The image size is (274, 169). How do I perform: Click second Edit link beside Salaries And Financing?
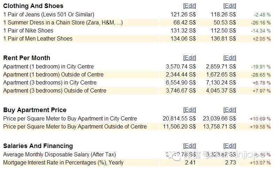pos(230,146)
